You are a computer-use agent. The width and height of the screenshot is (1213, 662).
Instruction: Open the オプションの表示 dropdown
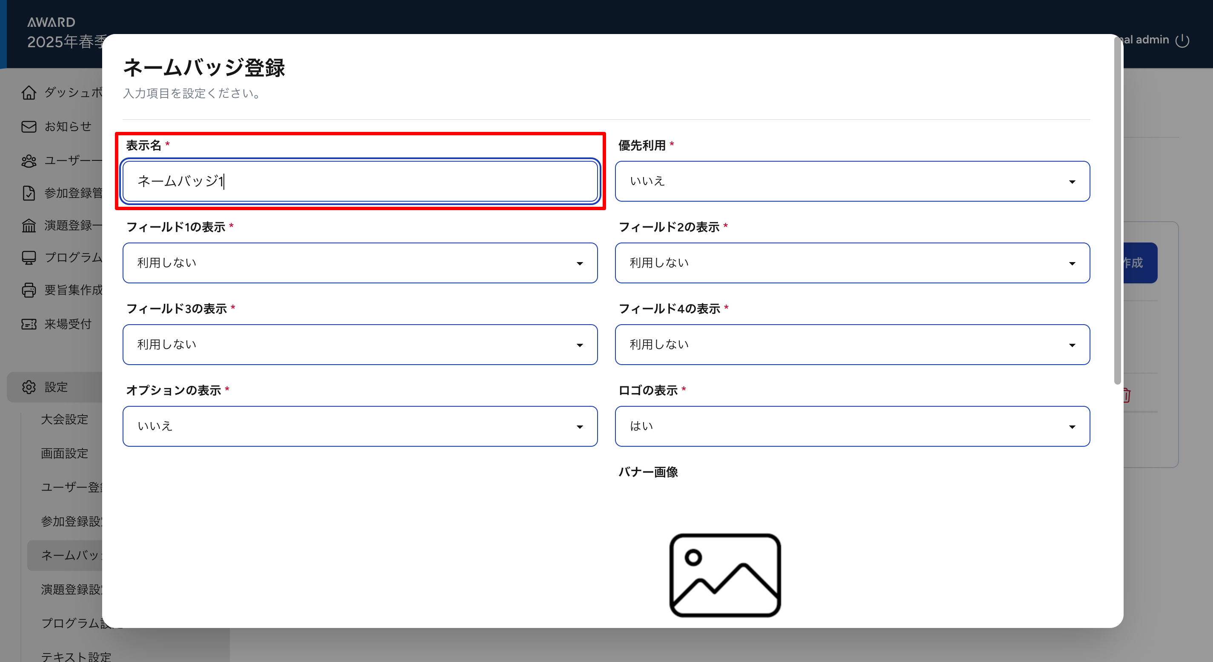point(360,426)
